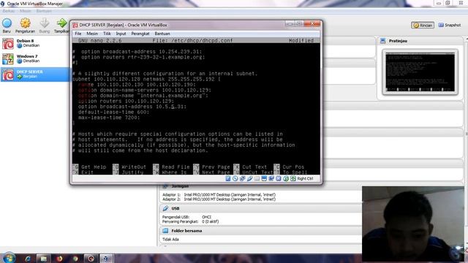Click the Penyaring Perangkat line

(x=190, y=221)
